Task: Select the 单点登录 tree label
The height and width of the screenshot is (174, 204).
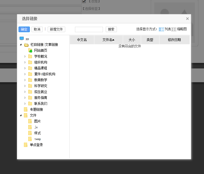Action: pyautogui.click(x=37, y=145)
